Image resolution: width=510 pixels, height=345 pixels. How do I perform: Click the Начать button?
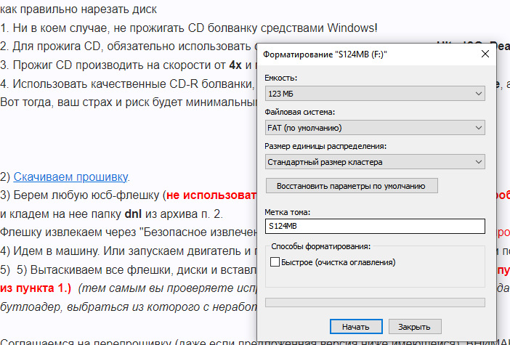(355, 326)
